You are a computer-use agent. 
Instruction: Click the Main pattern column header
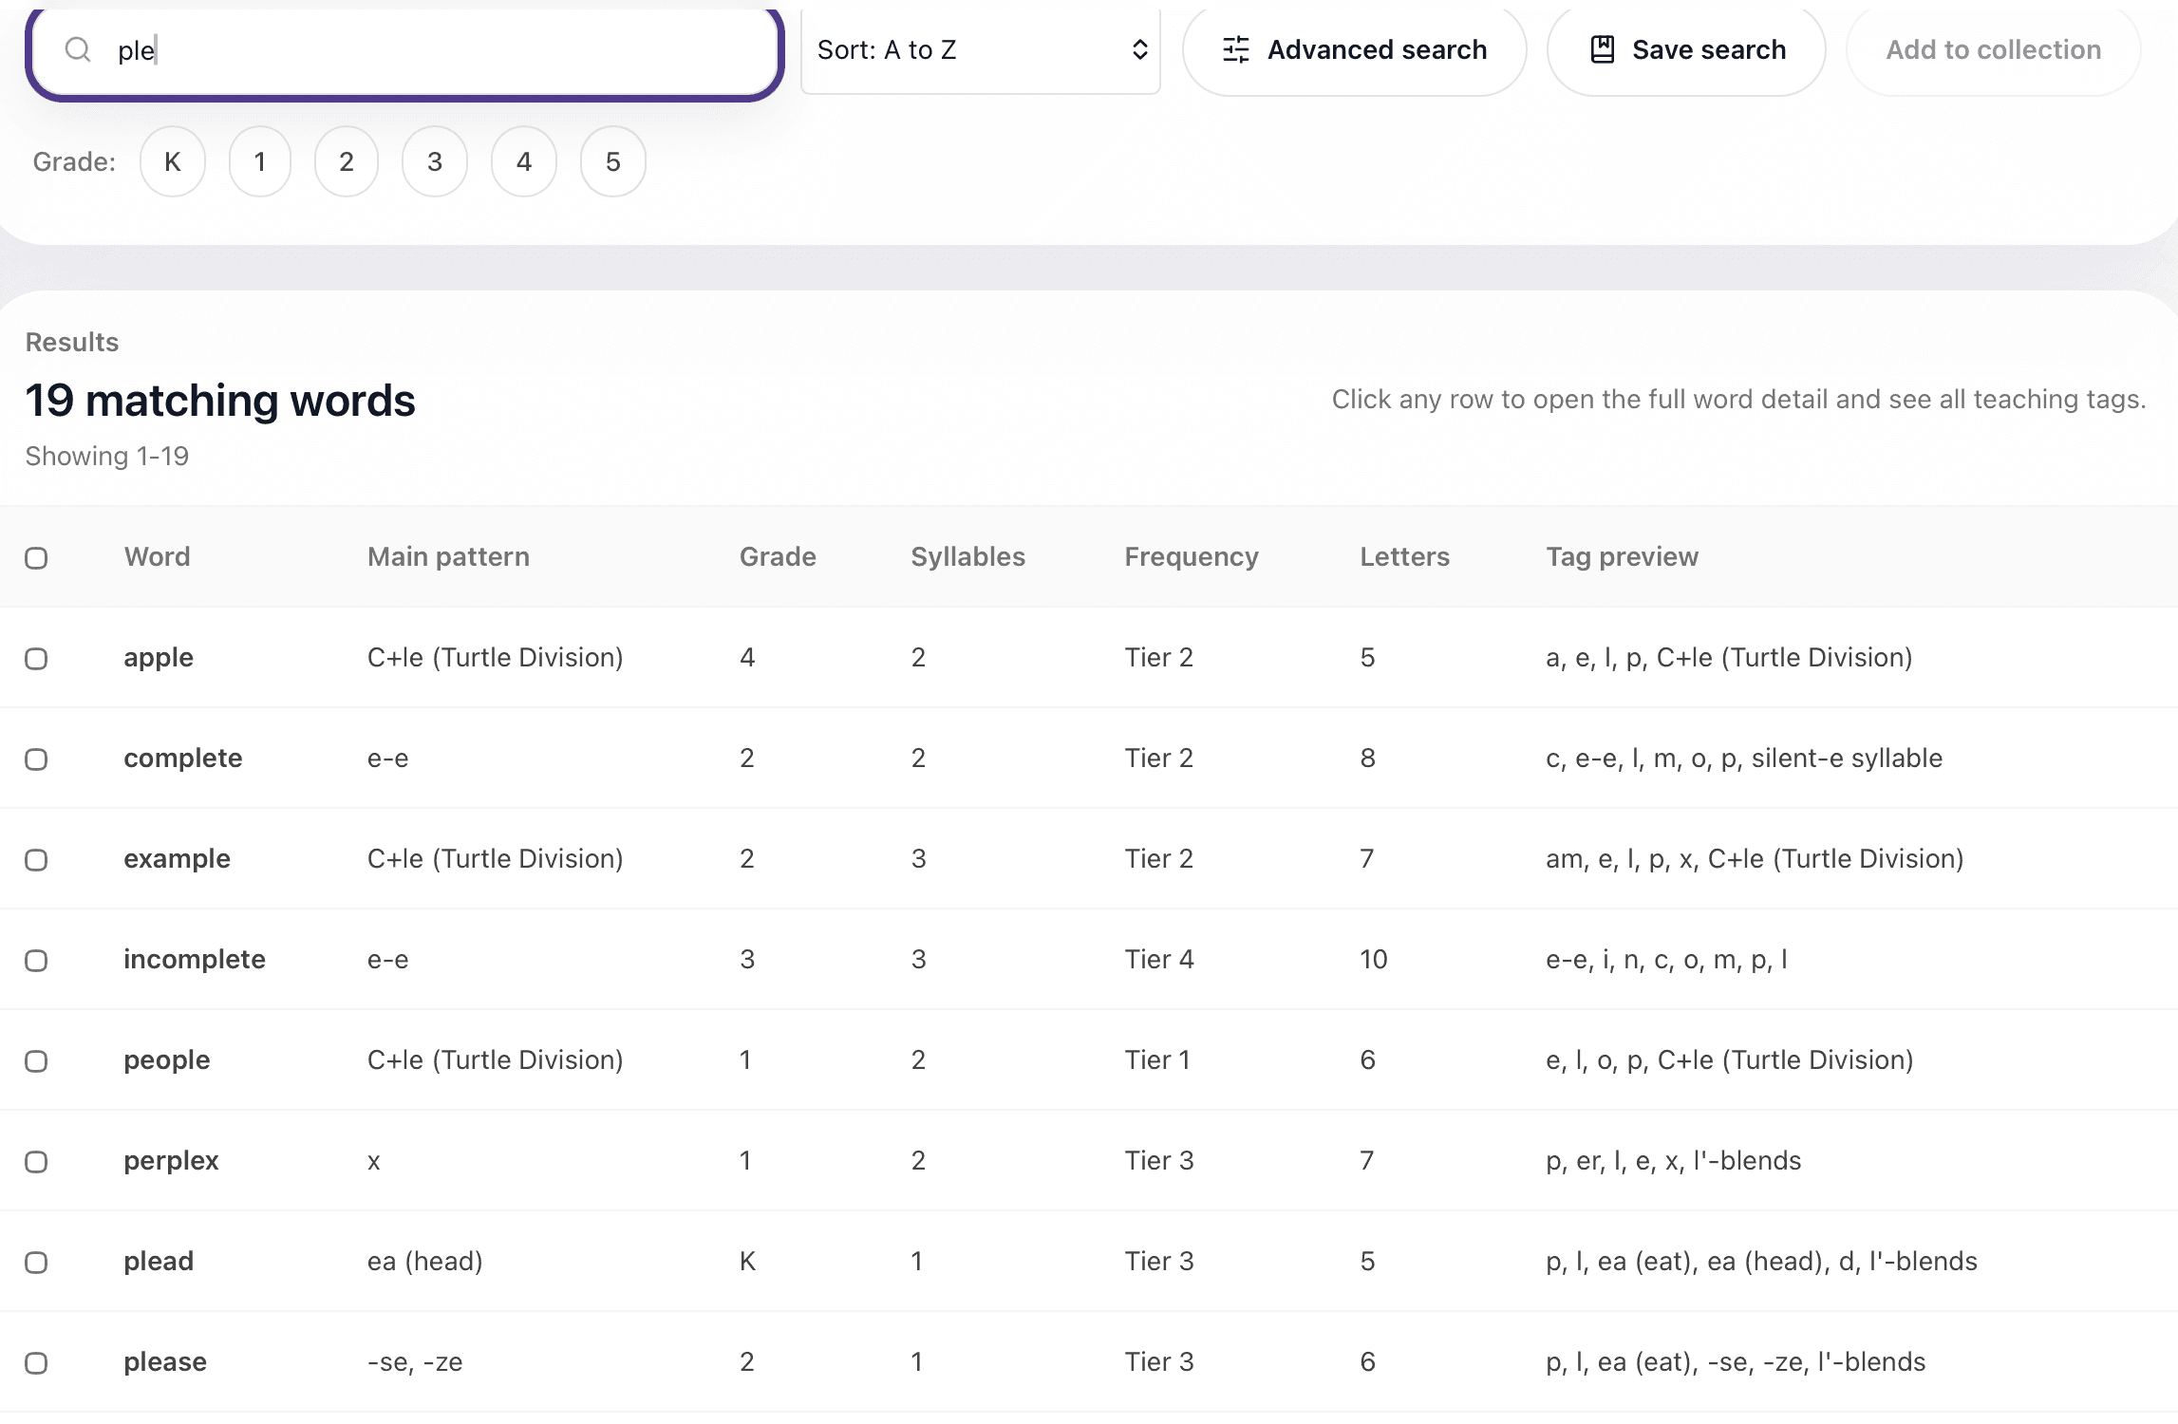coord(448,556)
